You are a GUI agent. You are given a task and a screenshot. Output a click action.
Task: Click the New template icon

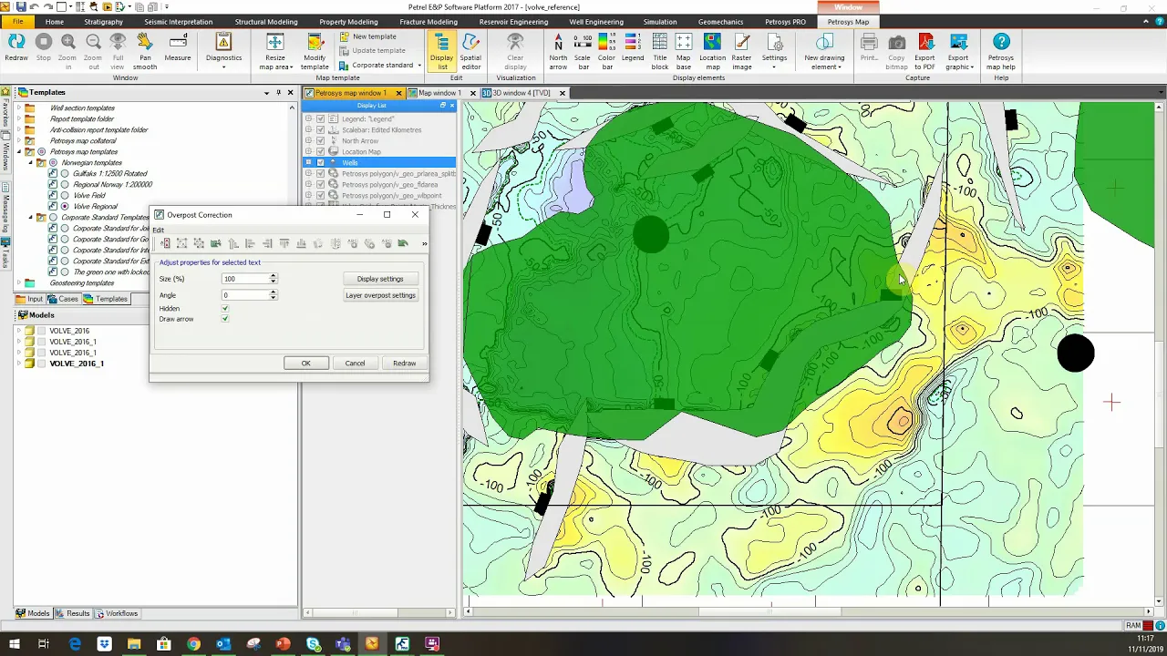tap(345, 36)
